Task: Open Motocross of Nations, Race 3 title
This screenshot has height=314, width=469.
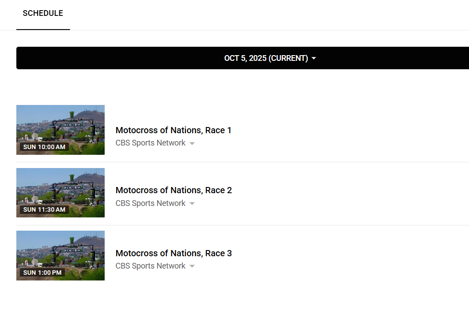Action: point(173,253)
